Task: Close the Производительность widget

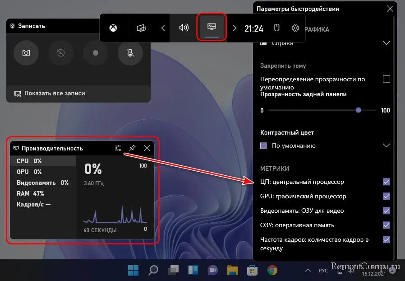Action: [147, 148]
